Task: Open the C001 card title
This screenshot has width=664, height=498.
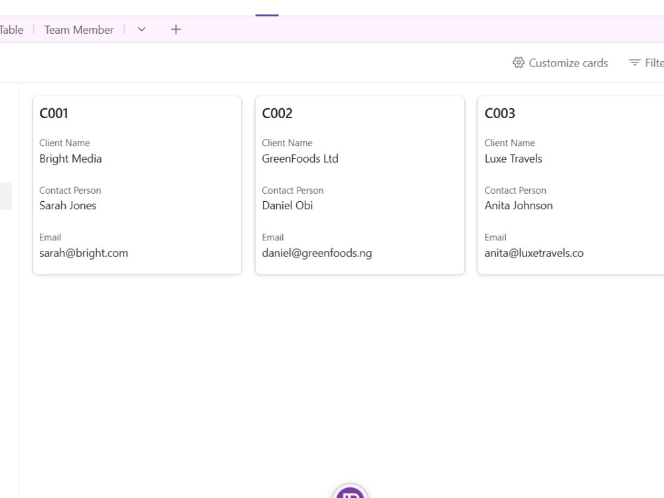Action: click(x=54, y=114)
